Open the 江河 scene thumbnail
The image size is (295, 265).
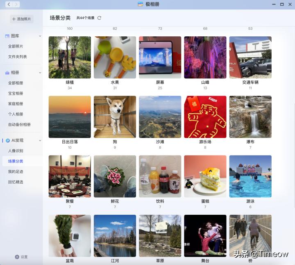[x=115, y=236]
